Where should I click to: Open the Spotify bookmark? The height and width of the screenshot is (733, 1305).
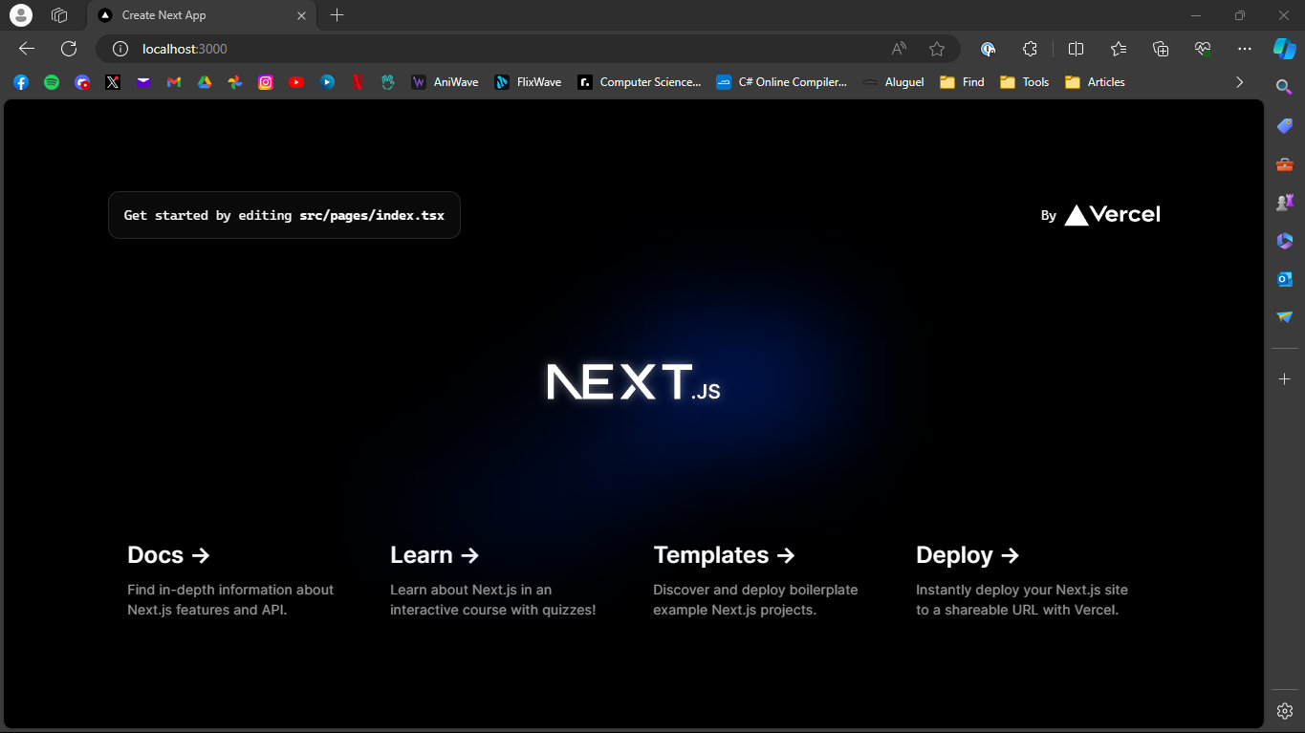(52, 82)
